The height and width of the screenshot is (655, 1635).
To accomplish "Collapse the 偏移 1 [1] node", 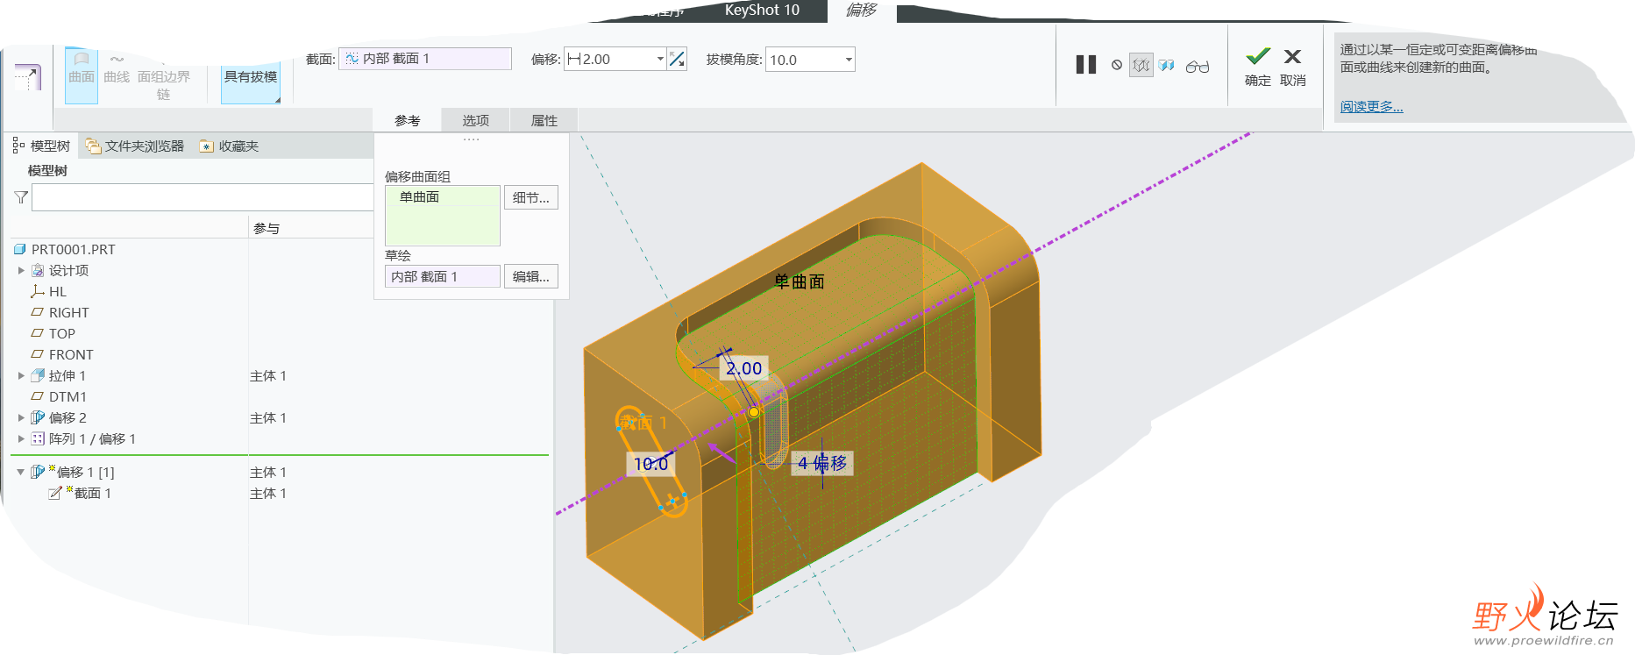I will 21,472.
